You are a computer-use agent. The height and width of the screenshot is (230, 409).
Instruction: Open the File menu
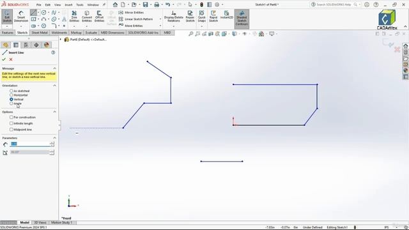[38, 4]
